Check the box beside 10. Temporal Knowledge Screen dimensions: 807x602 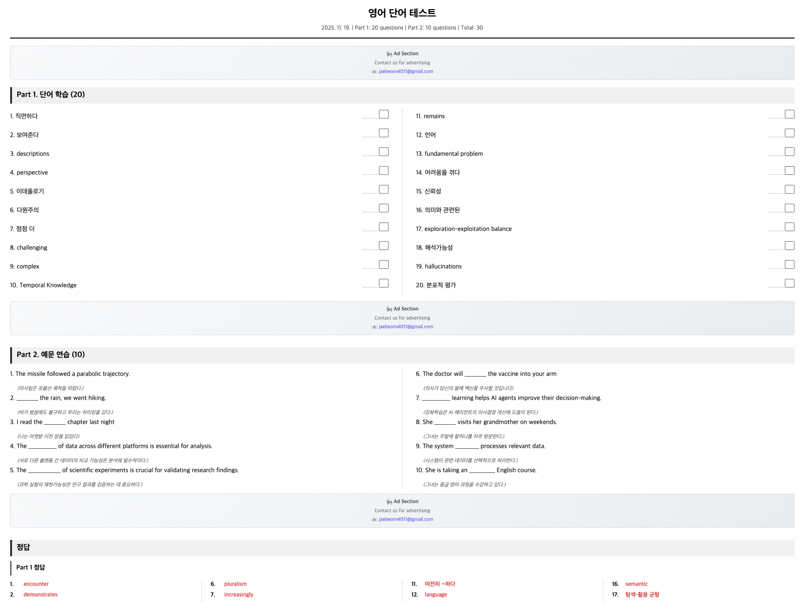tap(384, 283)
